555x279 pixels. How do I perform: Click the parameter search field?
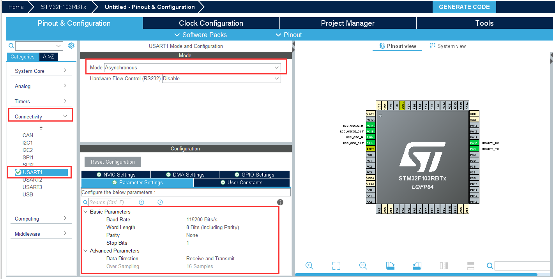[x=110, y=202]
